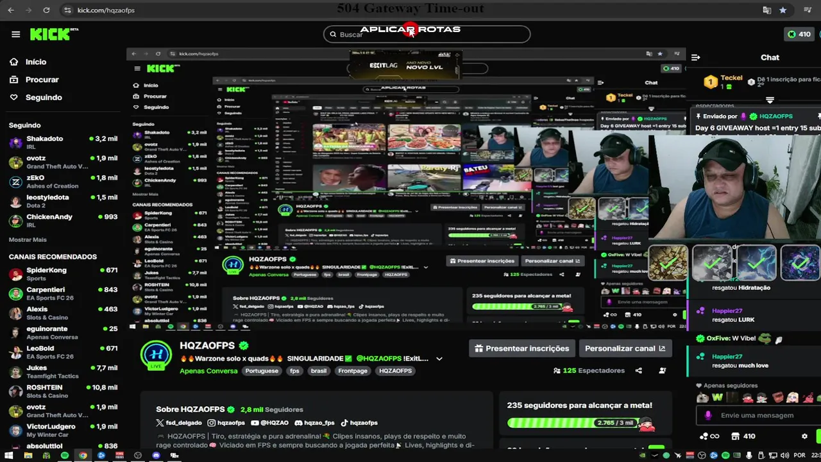
Task: Switch to Chrome on the taskbar
Action: 83,456
